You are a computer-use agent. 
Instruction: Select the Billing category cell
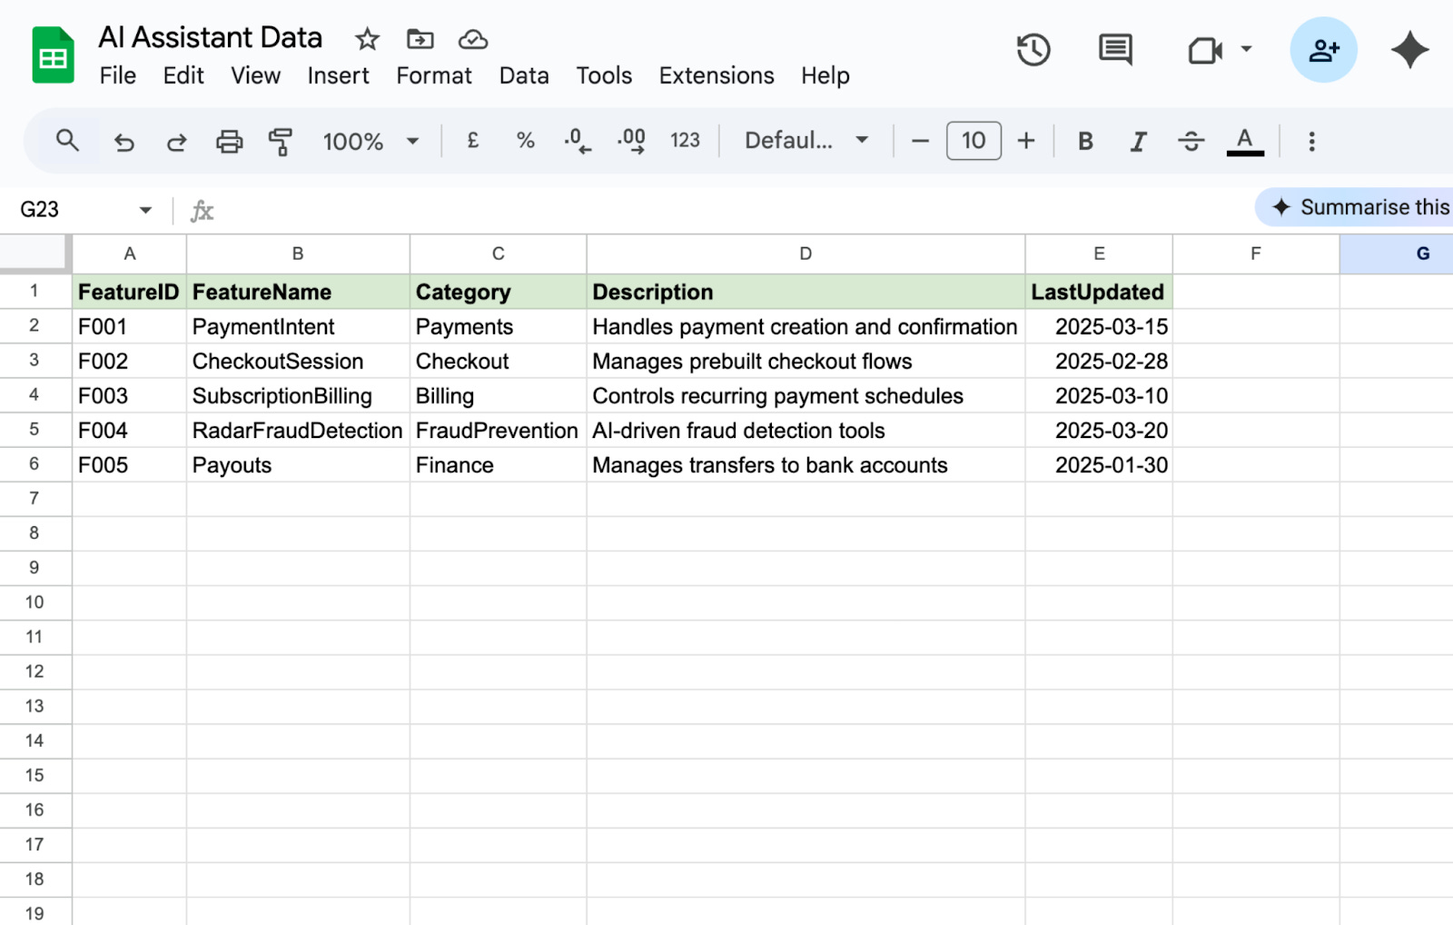point(498,395)
